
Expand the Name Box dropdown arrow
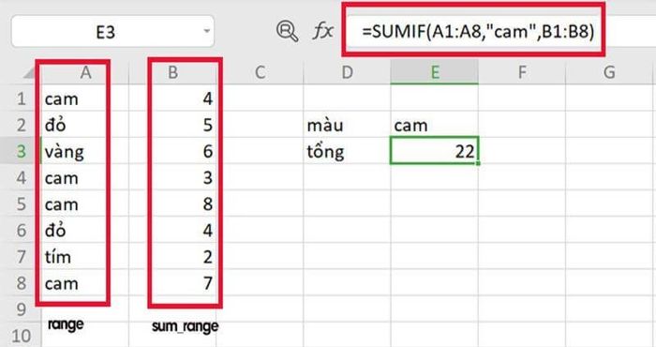[206, 31]
